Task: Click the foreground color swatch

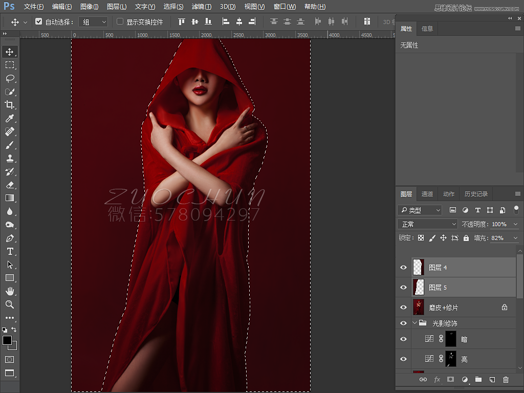Action: (x=7, y=340)
